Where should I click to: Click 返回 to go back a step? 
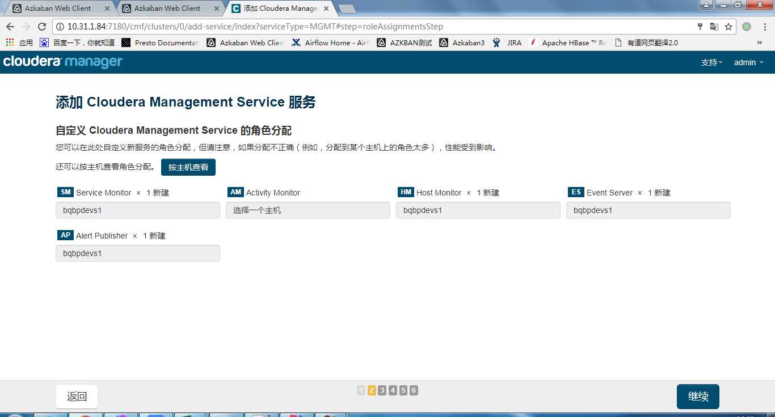click(77, 397)
